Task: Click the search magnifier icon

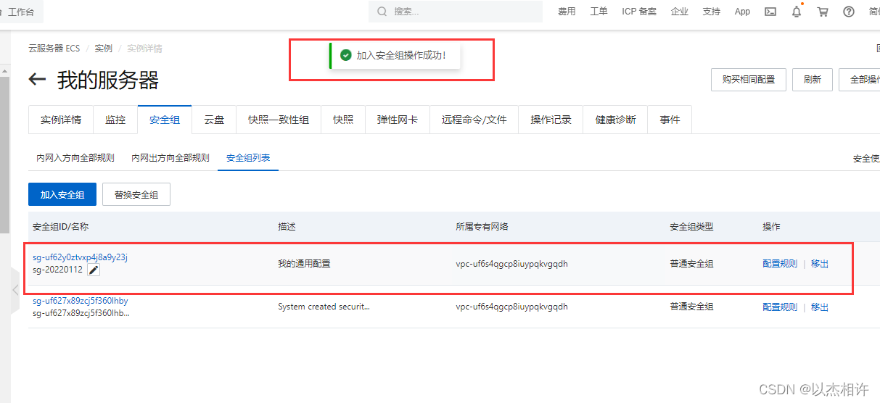Action: click(x=382, y=12)
